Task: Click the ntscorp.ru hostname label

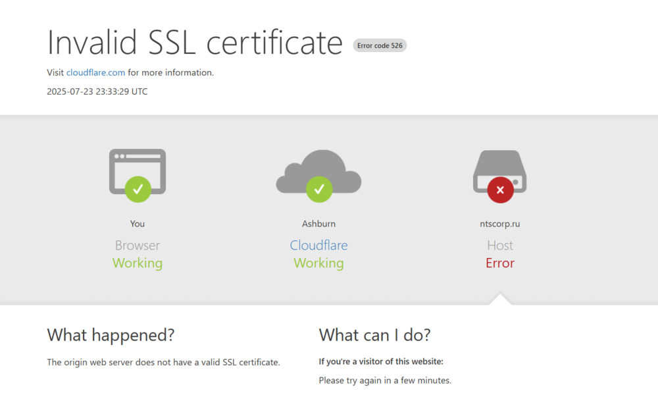Action: [x=500, y=223]
